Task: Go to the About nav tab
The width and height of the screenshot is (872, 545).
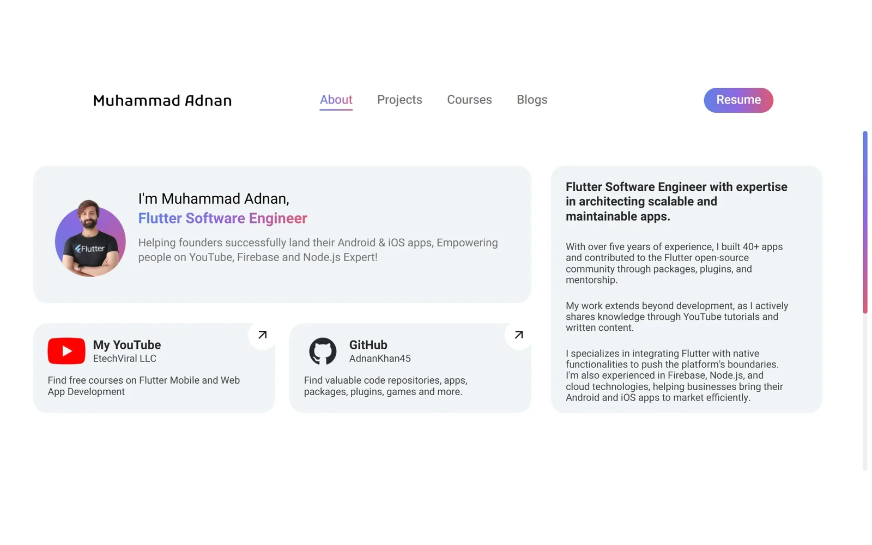Action: click(336, 100)
